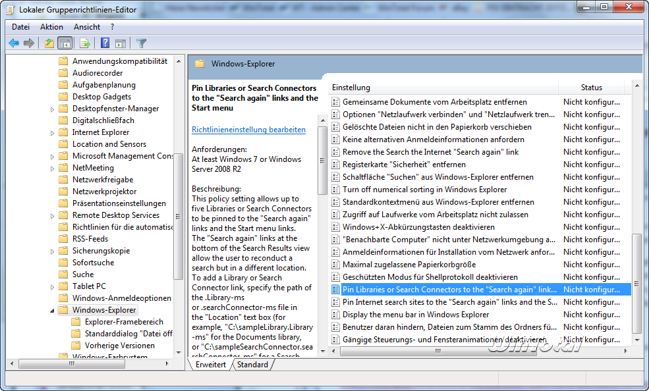Expand the Internet Explorer tree node

click(x=53, y=132)
